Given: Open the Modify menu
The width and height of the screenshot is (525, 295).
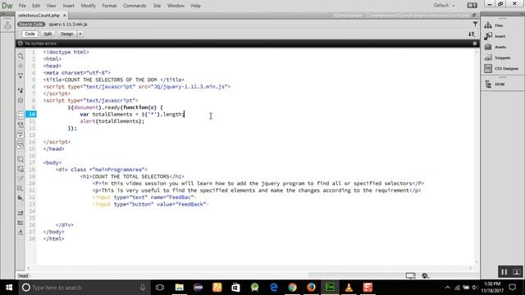Looking at the screenshot, I should click(88, 6).
